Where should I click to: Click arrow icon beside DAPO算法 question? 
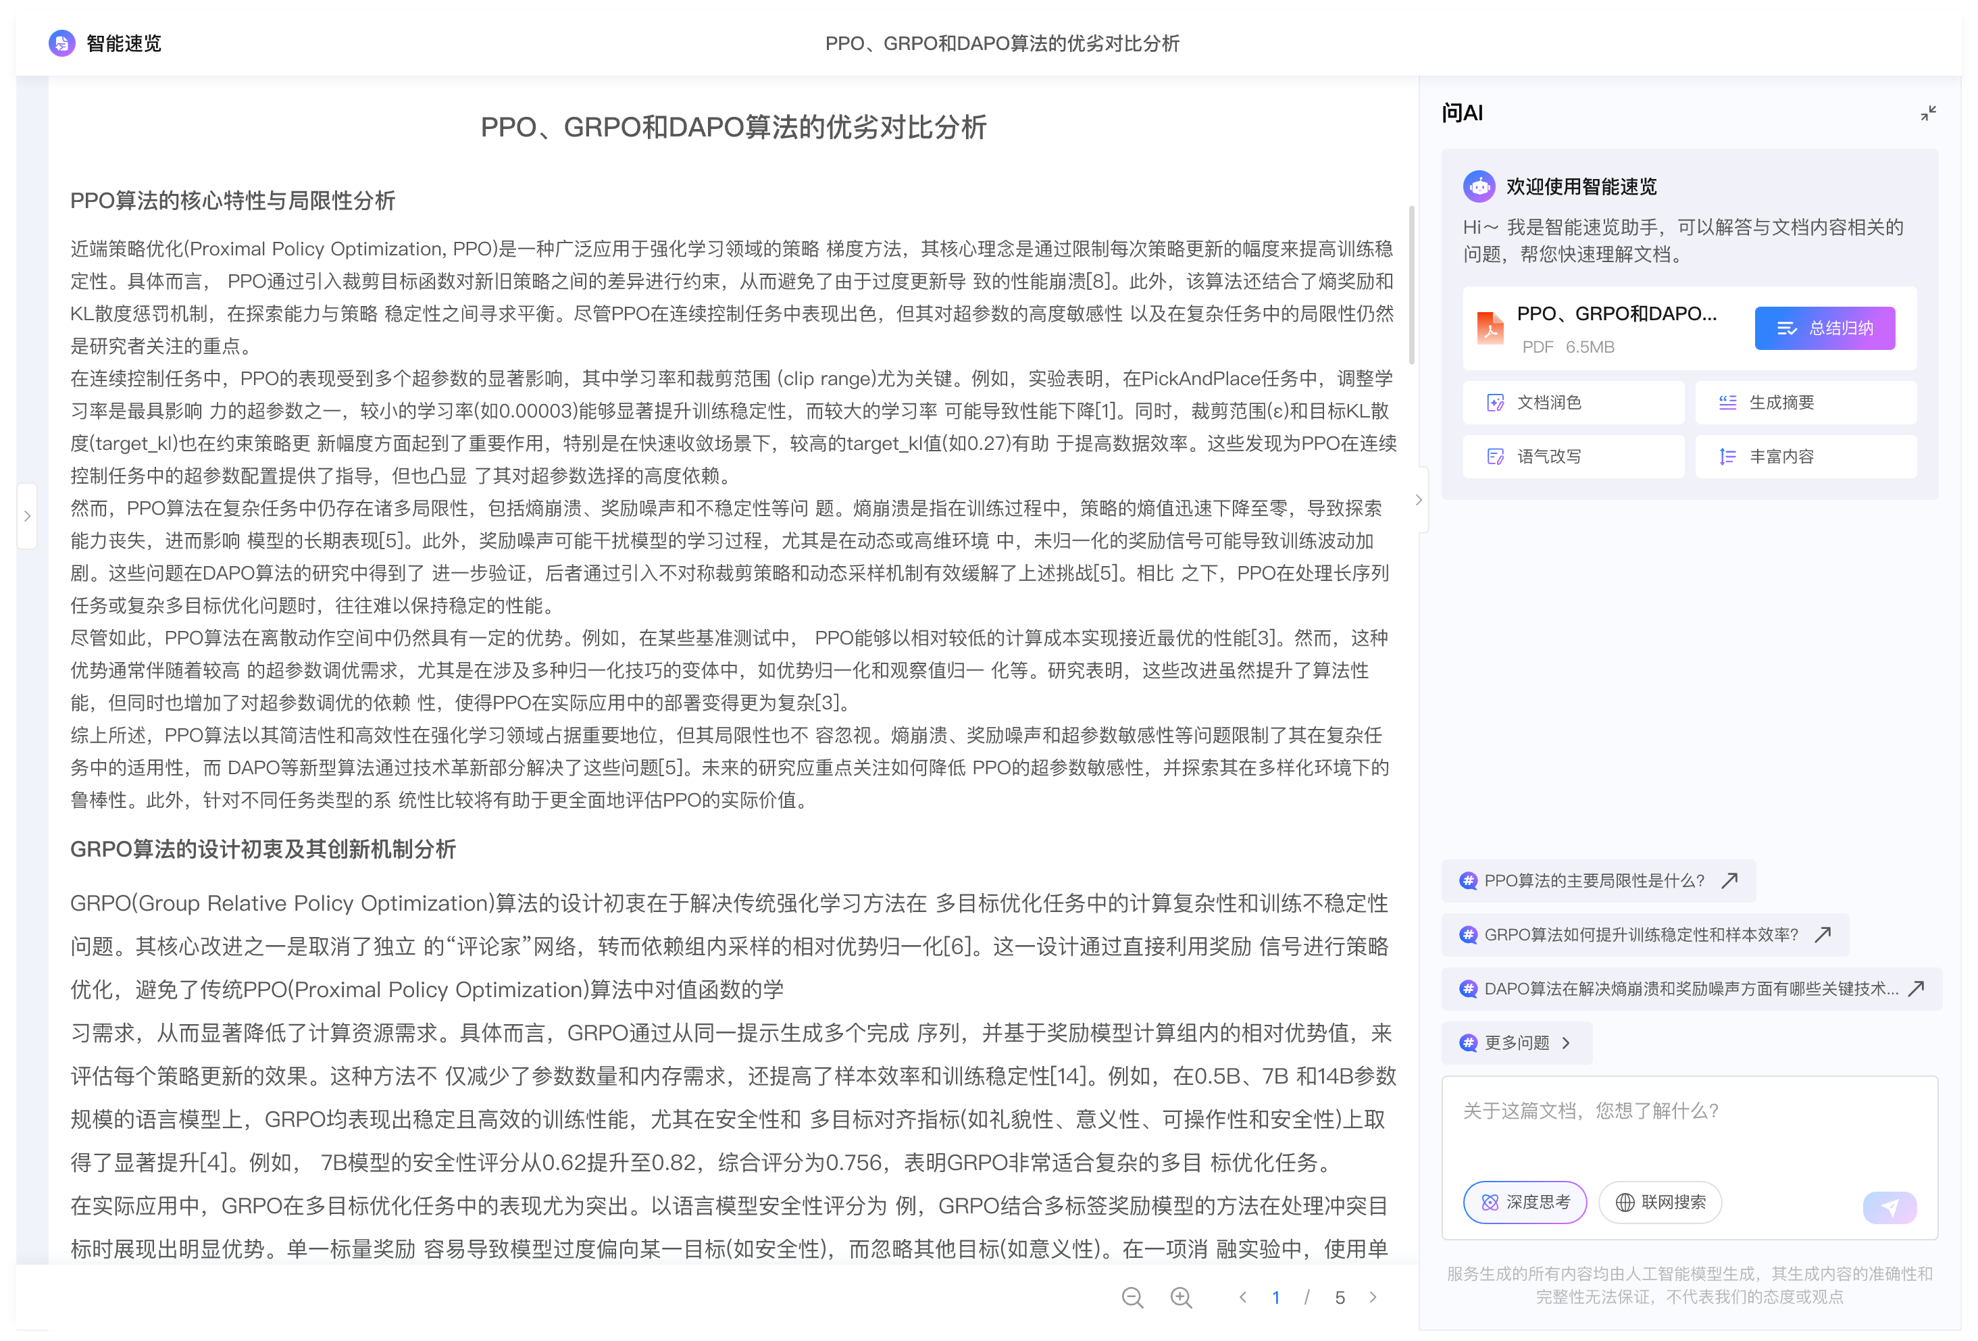1916,989
